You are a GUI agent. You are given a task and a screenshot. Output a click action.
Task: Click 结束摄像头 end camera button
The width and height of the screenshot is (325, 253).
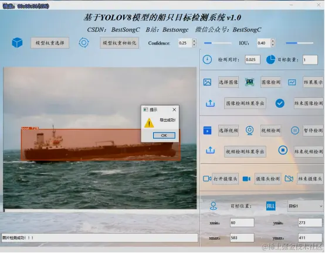point(310,179)
